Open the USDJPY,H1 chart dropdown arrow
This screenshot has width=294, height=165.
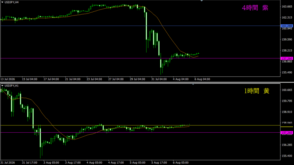click(2, 86)
